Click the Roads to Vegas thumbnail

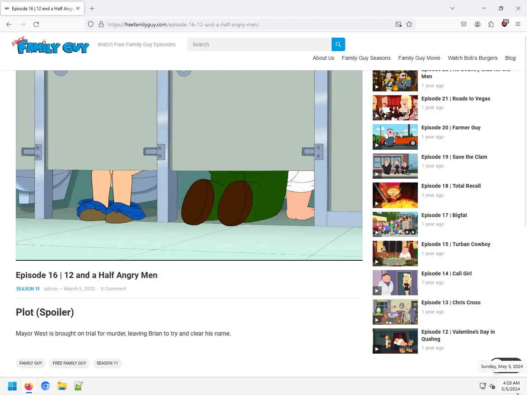pyautogui.click(x=395, y=108)
